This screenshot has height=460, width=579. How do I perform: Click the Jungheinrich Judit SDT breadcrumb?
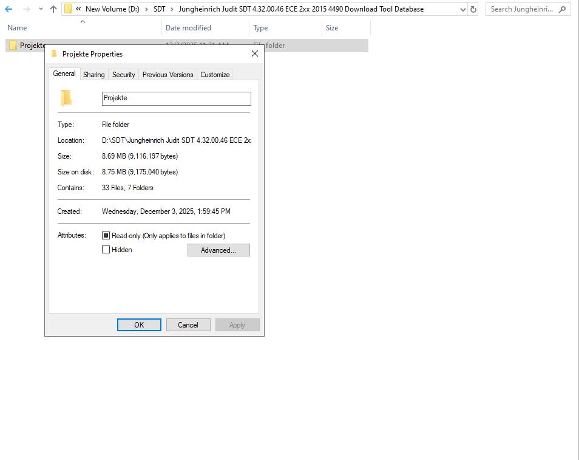point(301,9)
